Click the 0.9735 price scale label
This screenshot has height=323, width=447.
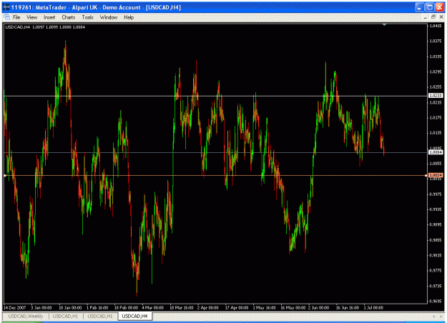pyautogui.click(x=436, y=286)
